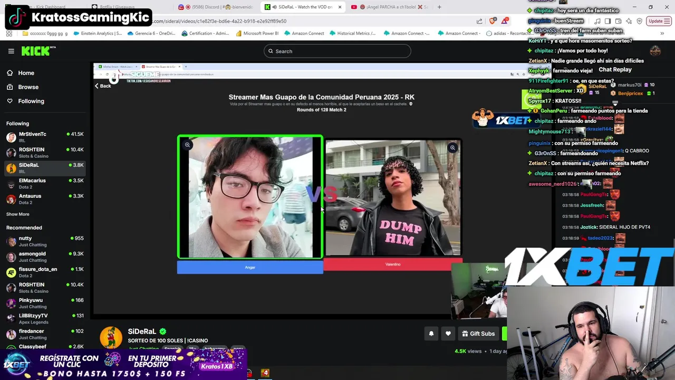The image size is (675, 380).
Task: Select the Dump Him shirt contestant photo
Action: pos(393,197)
